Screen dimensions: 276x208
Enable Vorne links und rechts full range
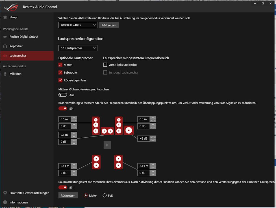pos(105,65)
